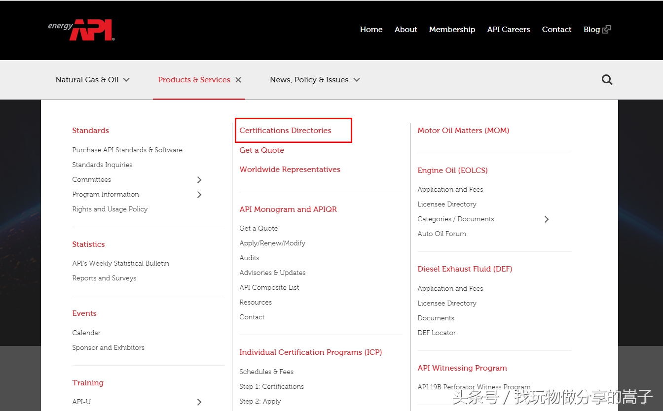Close the Products & Services menu
Viewport: 663px width, 411px height.
point(238,80)
